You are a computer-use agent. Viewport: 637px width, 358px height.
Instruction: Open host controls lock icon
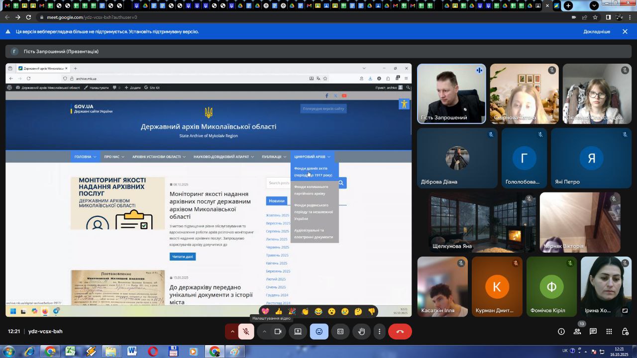(x=625, y=332)
